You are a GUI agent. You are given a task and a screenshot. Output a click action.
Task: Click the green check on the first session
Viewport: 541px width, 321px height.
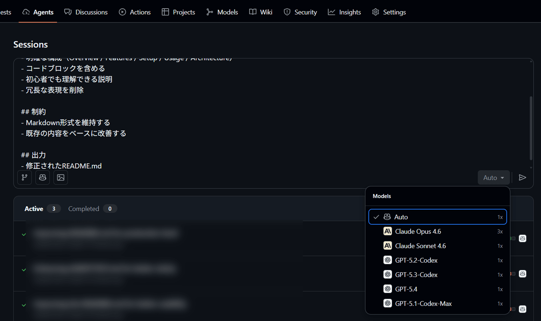pyautogui.click(x=24, y=235)
